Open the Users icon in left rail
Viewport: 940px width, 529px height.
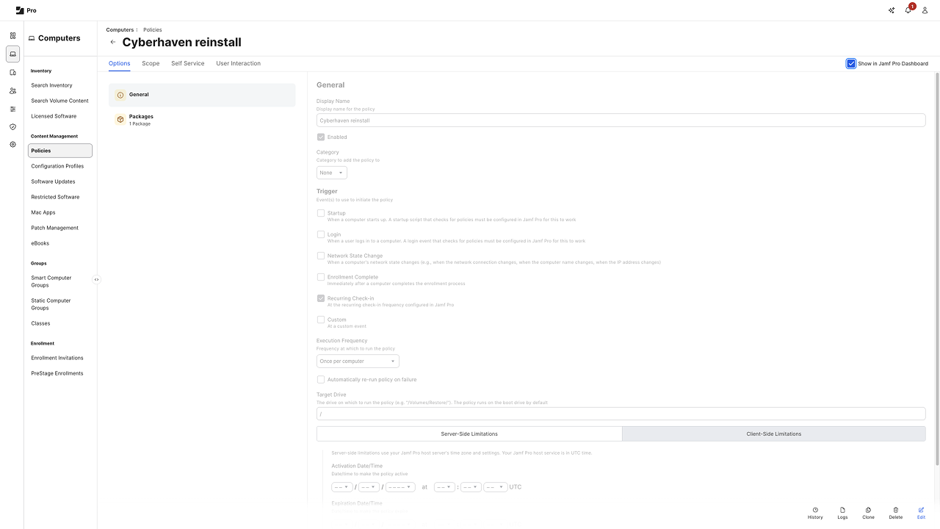click(12, 90)
